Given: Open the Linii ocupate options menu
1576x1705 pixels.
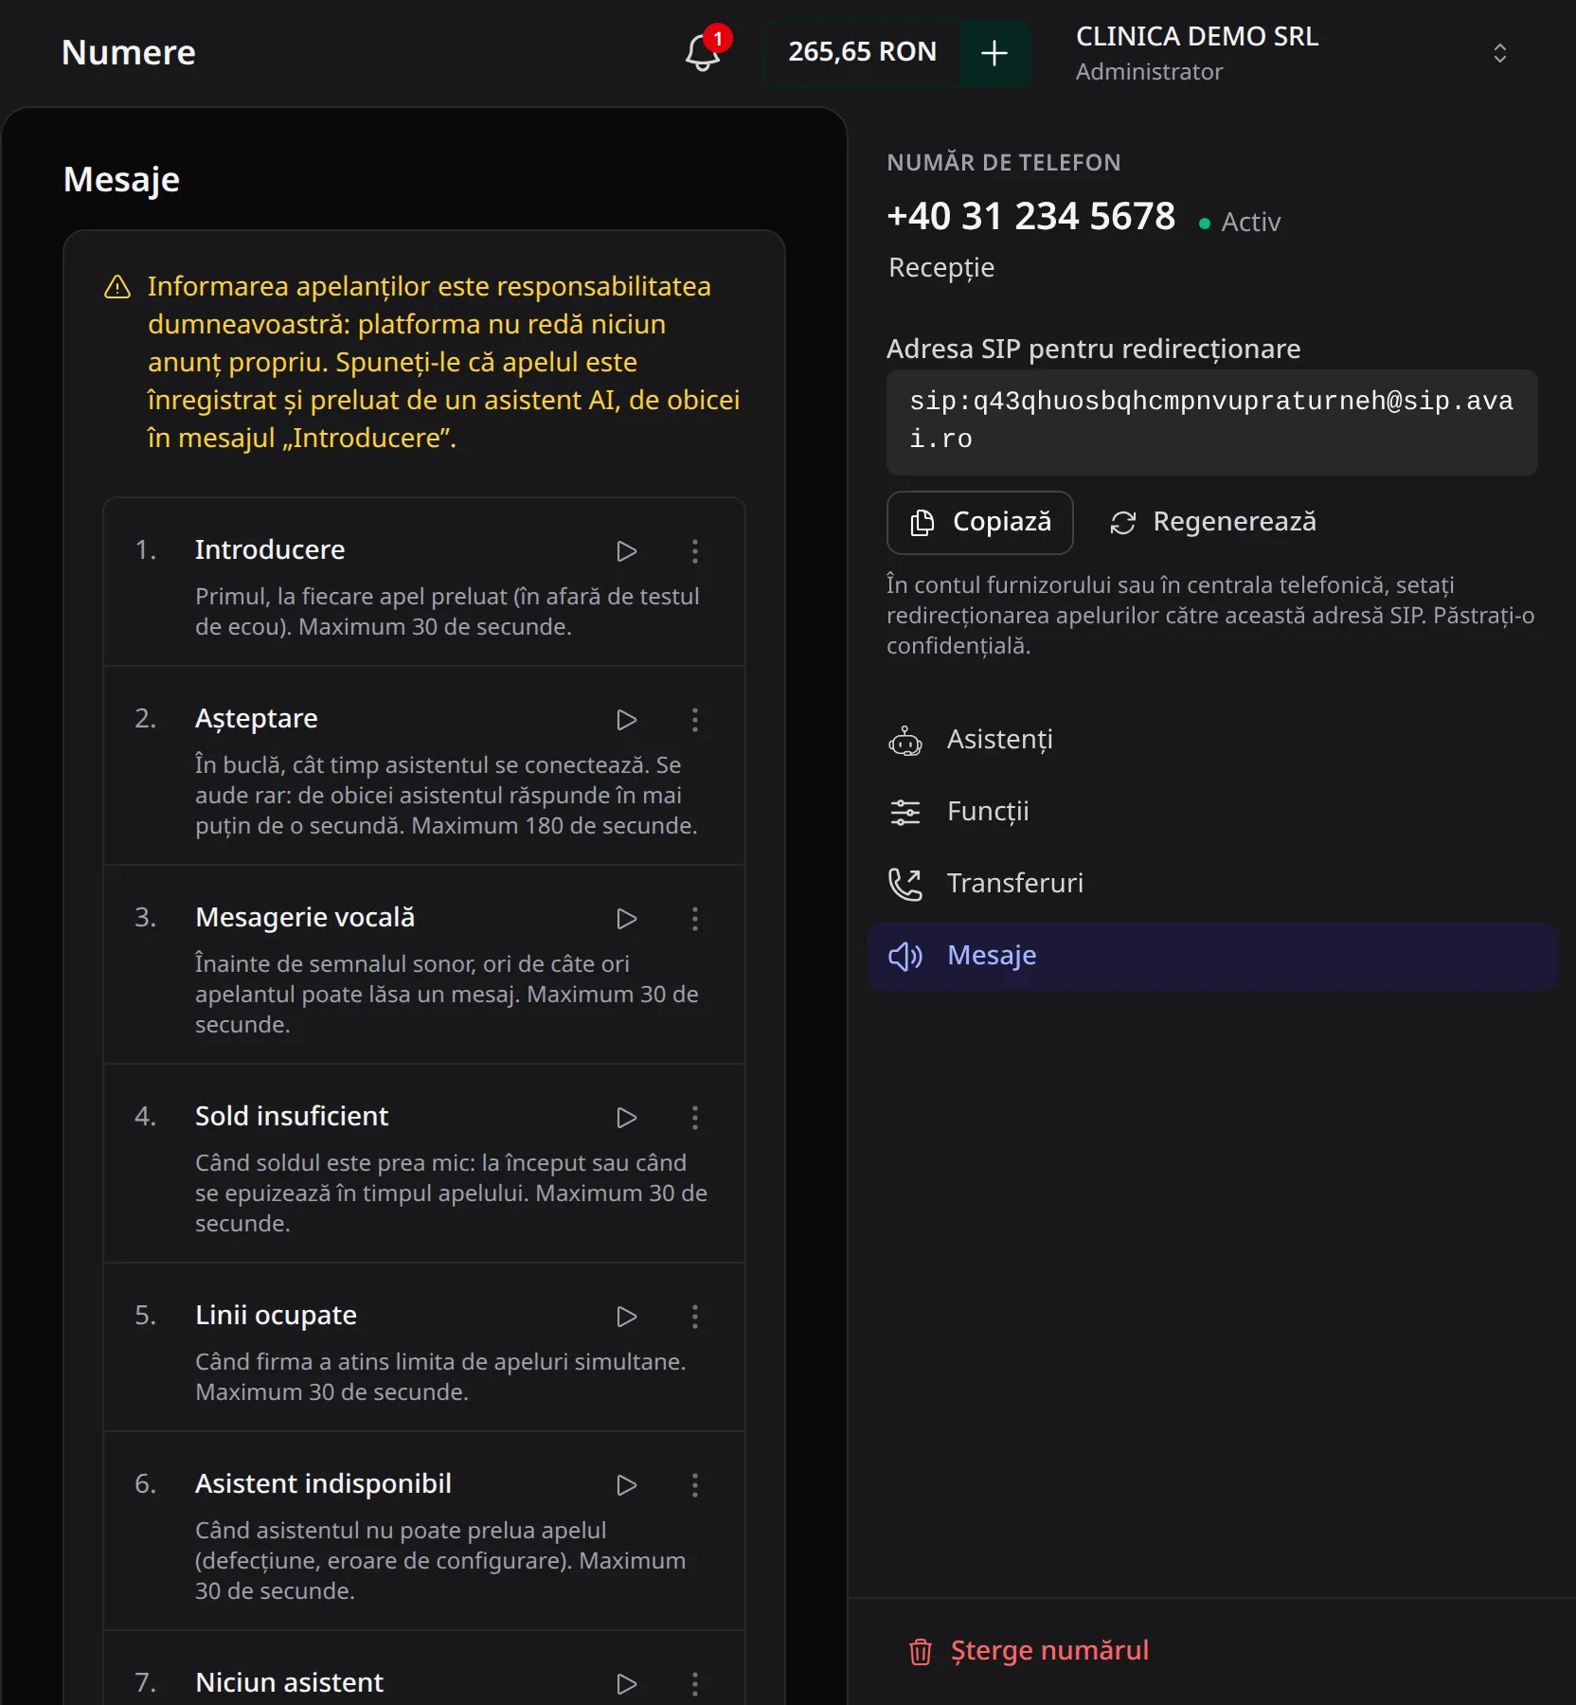Looking at the screenshot, I should (x=695, y=1317).
